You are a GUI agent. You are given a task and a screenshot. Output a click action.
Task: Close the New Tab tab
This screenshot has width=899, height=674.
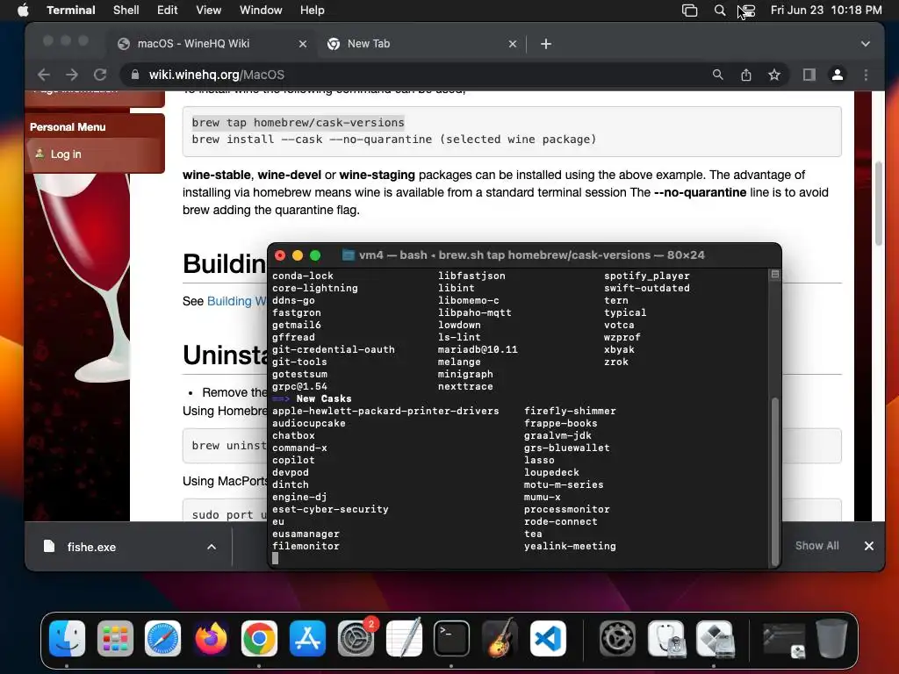(513, 44)
